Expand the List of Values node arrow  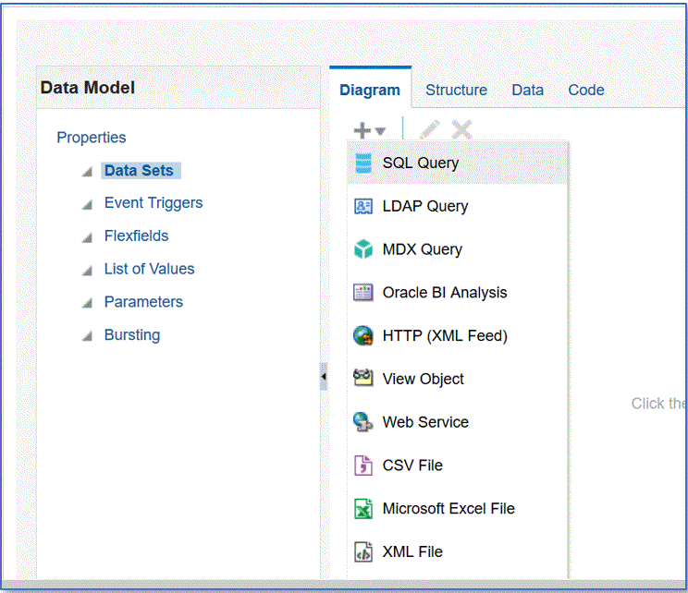point(87,271)
